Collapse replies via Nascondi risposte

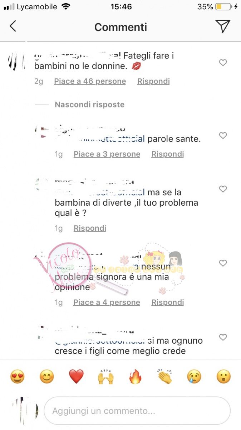pyautogui.click(x=89, y=105)
